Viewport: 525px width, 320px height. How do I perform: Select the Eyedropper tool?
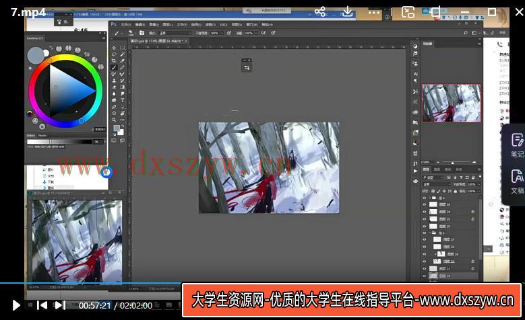coord(122,61)
